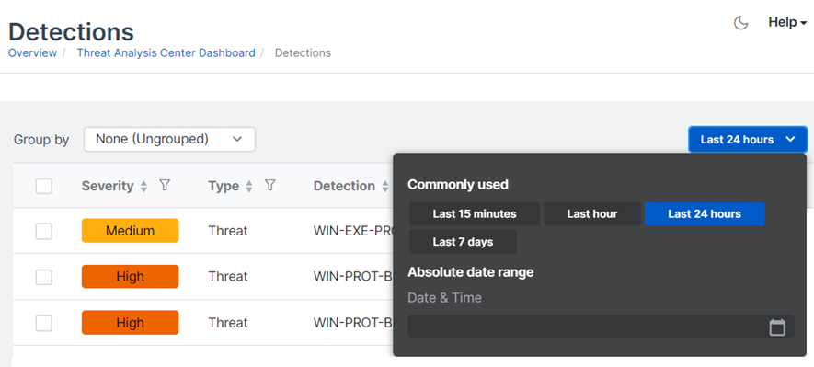Click the Medium severity badge
Viewport: 814px width, 367px height.
pyautogui.click(x=131, y=231)
